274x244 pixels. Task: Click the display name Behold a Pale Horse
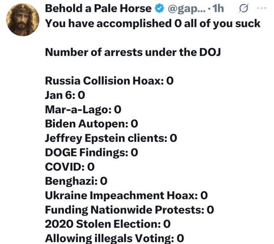[x=98, y=9]
